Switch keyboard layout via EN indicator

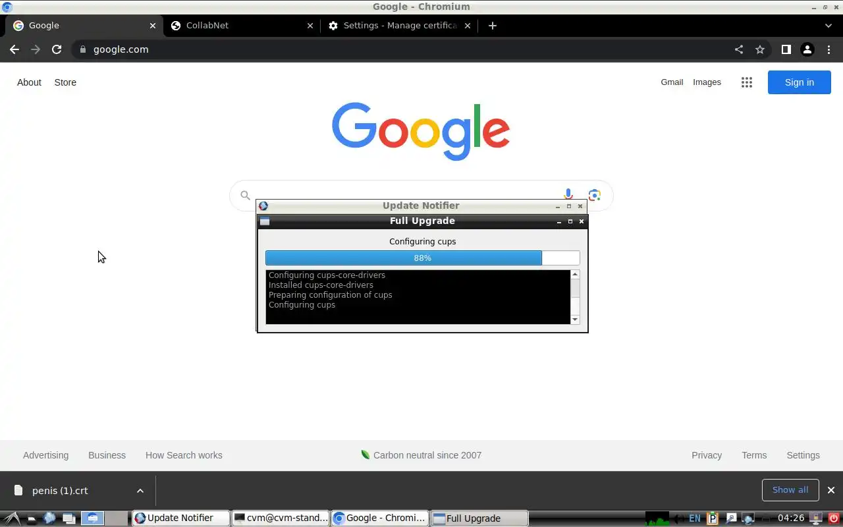point(694,518)
